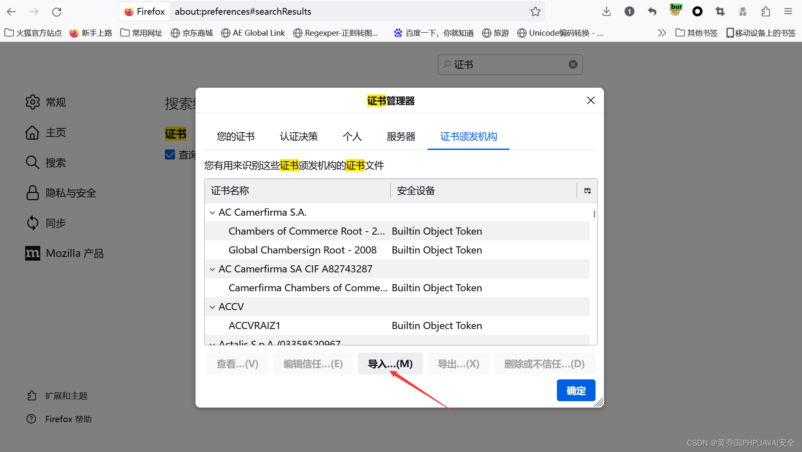802x452 pixels.
Task: Click the circled number 1 extension icon
Action: (629, 12)
